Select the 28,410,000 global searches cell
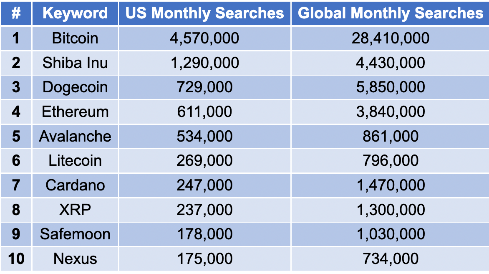 [x=390, y=38]
